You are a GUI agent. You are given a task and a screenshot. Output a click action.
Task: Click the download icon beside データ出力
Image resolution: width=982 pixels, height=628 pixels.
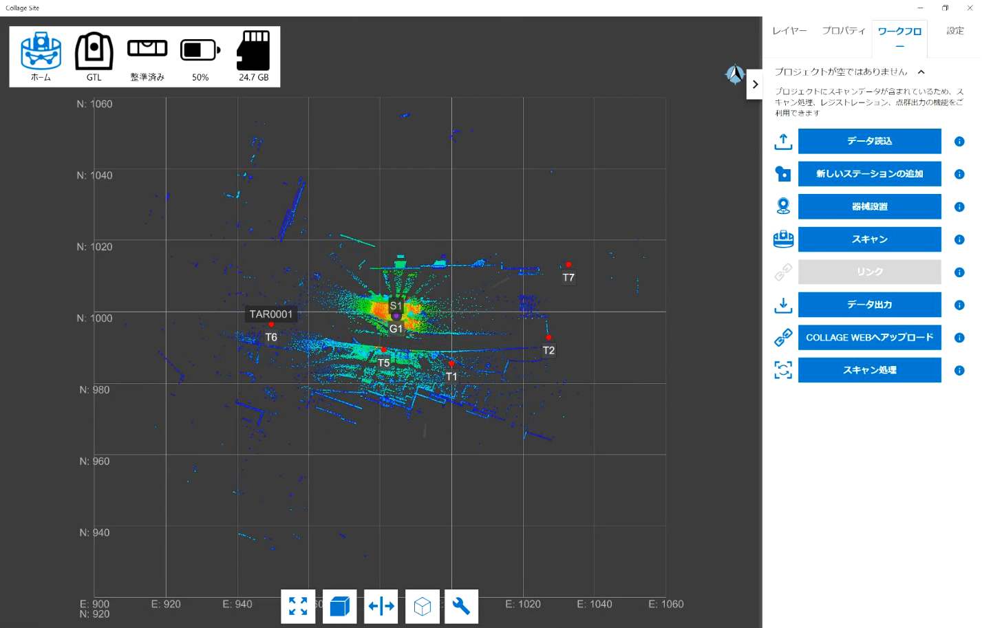783,305
